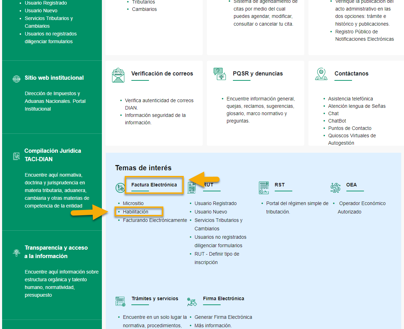Open Quioscos Virtuales de Autogestión link
The width and height of the screenshot is (404, 329).
point(352,139)
